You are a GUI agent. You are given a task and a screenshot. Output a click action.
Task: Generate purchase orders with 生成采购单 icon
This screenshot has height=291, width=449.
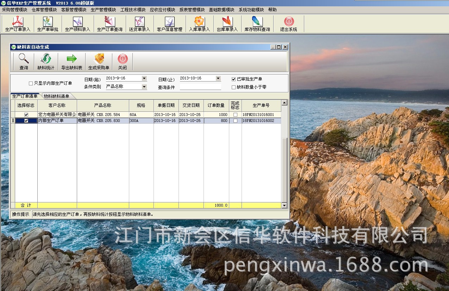point(99,62)
